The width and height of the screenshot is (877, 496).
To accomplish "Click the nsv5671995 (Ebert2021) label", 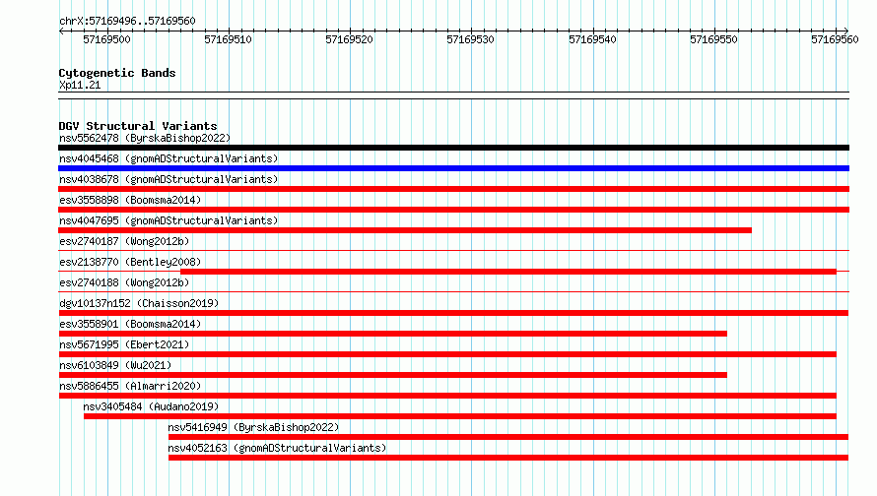I will (124, 344).
